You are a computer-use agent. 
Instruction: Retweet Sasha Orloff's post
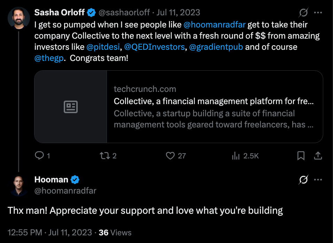click(104, 156)
